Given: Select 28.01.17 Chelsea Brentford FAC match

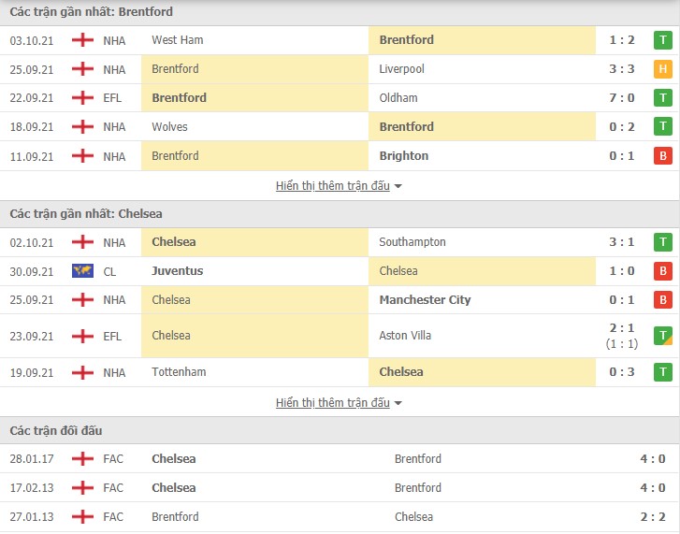Looking at the screenshot, I should pos(340,458).
